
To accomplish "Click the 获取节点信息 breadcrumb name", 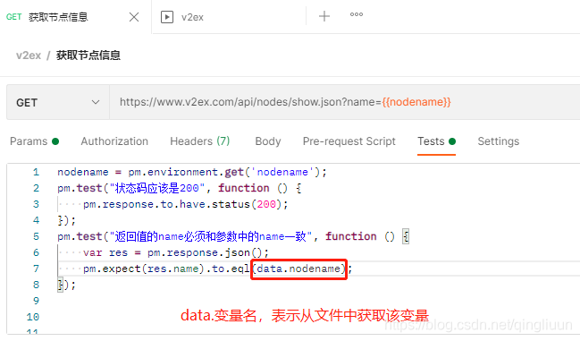I will (88, 55).
